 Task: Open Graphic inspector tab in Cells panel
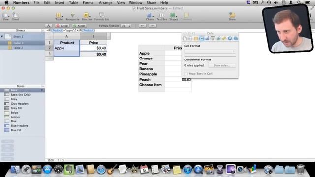click(219, 38)
